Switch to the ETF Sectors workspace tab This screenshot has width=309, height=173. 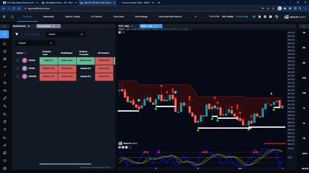(97, 17)
